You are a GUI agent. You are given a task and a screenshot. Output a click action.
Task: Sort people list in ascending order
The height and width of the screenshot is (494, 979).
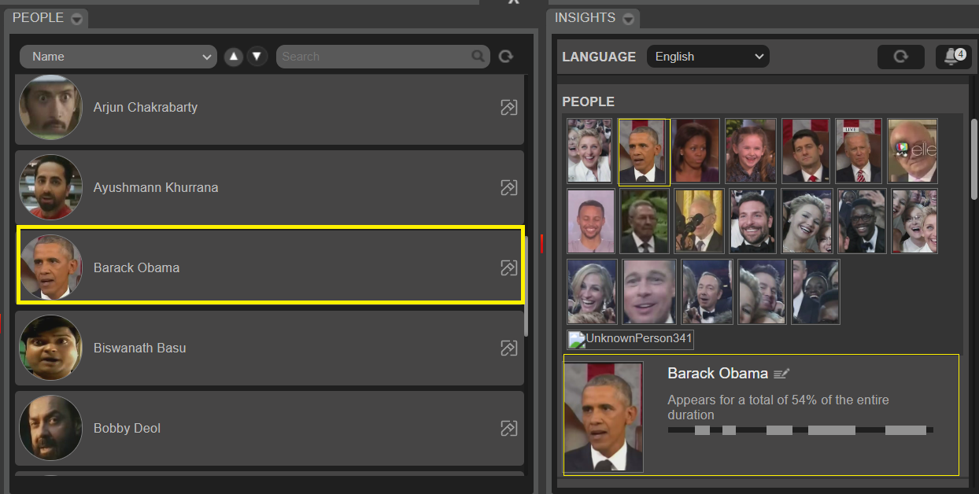234,57
